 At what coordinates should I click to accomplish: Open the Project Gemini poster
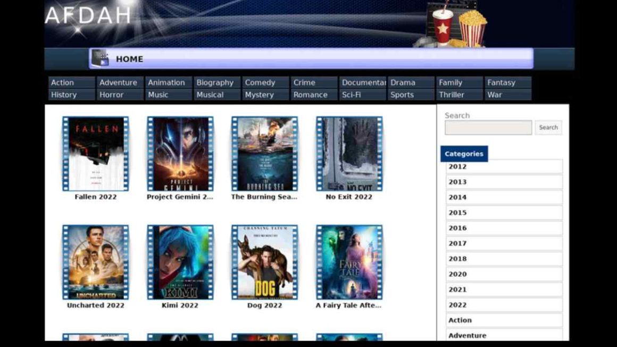pyautogui.click(x=180, y=154)
